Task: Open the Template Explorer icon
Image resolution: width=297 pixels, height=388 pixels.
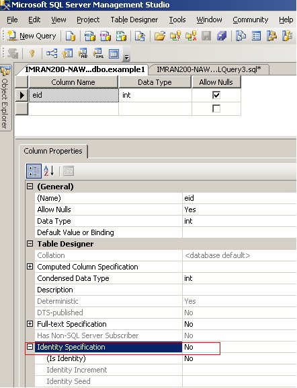Action: (287, 36)
